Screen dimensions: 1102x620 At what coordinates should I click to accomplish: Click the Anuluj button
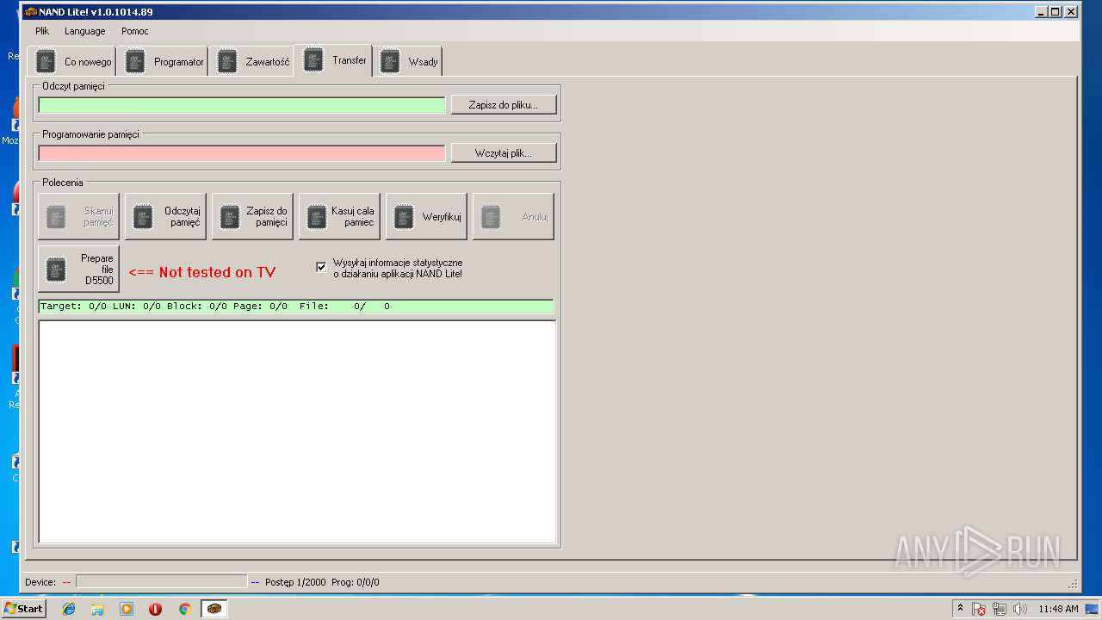coord(513,216)
